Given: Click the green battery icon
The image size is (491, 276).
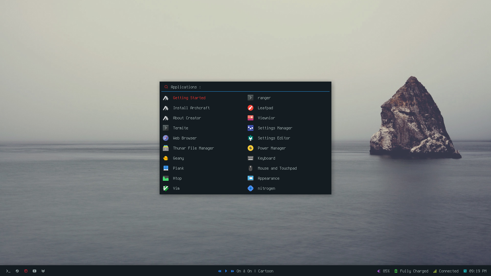Looking at the screenshot, I should click(396, 271).
